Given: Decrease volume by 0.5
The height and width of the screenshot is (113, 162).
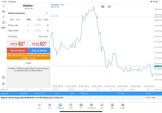Looking at the screenshot, I should (11, 20).
